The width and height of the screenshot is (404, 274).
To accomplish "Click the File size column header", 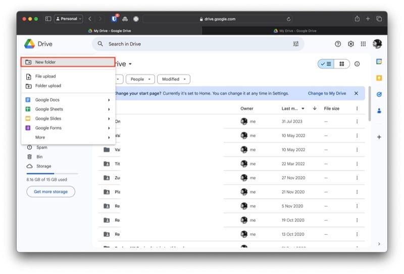I will pos(332,108).
